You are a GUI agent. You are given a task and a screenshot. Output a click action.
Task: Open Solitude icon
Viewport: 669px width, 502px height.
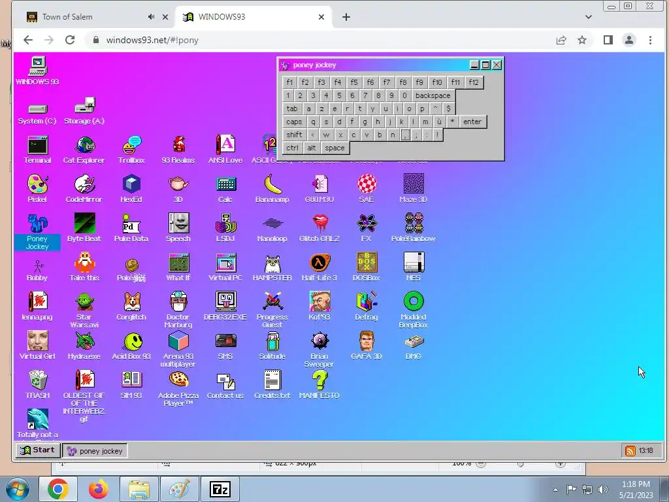(x=272, y=346)
